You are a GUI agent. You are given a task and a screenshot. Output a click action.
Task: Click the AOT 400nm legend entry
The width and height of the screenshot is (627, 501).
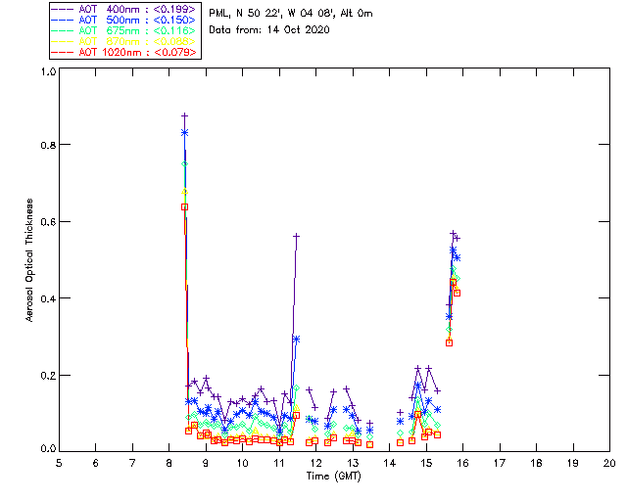(123, 9)
